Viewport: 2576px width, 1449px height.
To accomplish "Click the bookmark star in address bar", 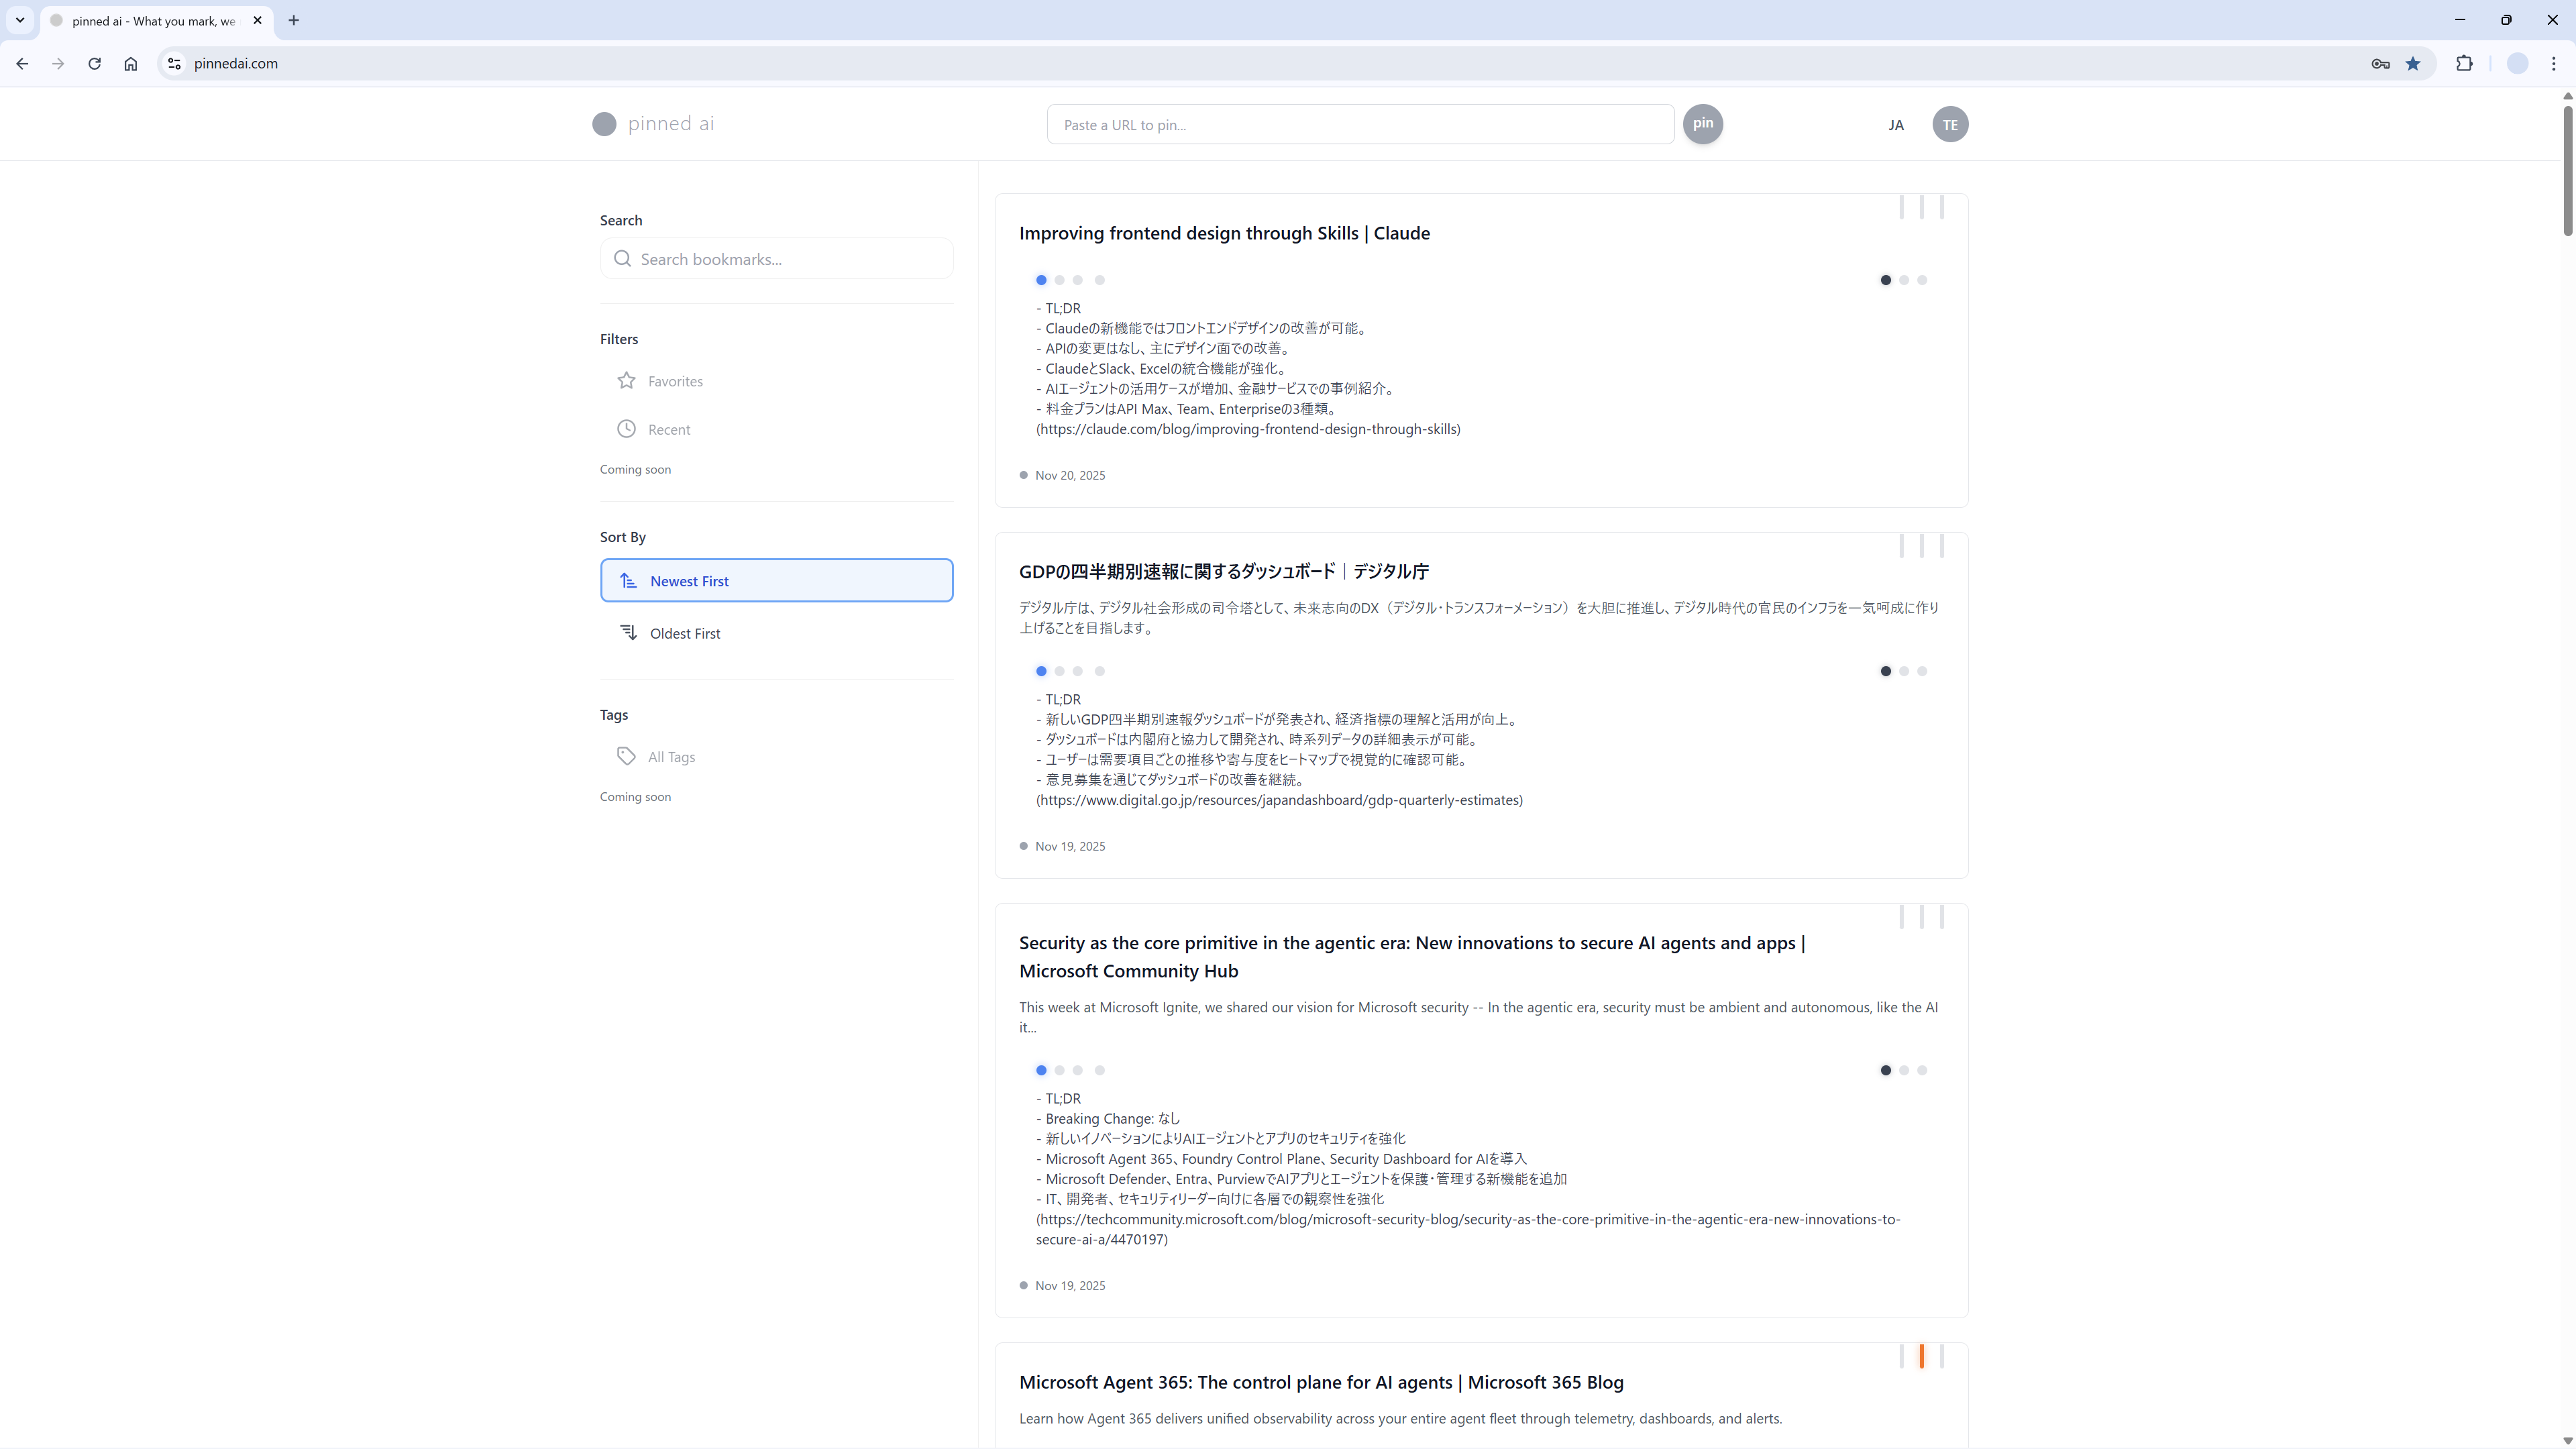I will [2413, 63].
